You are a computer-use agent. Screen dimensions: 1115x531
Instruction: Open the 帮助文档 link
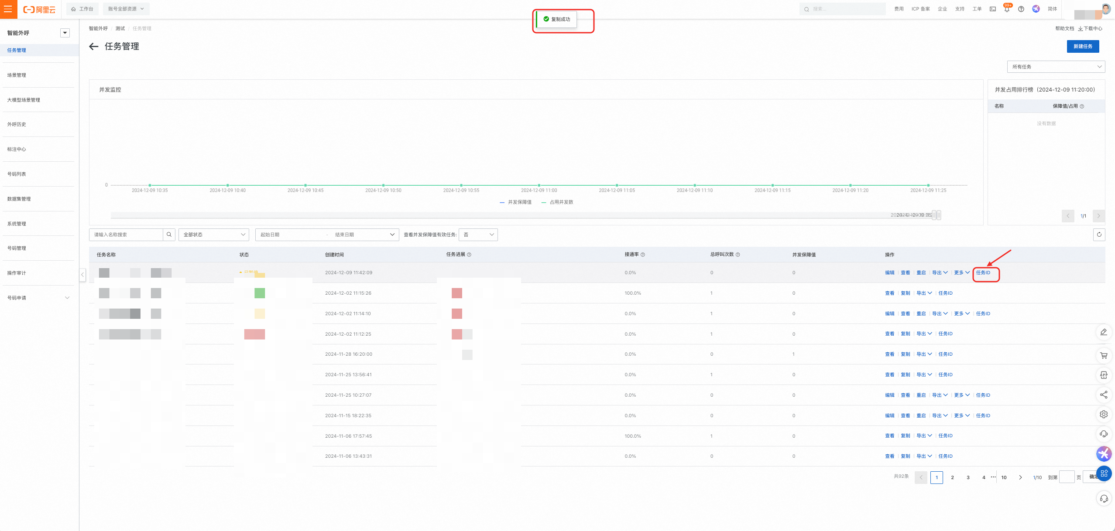pyautogui.click(x=1064, y=28)
